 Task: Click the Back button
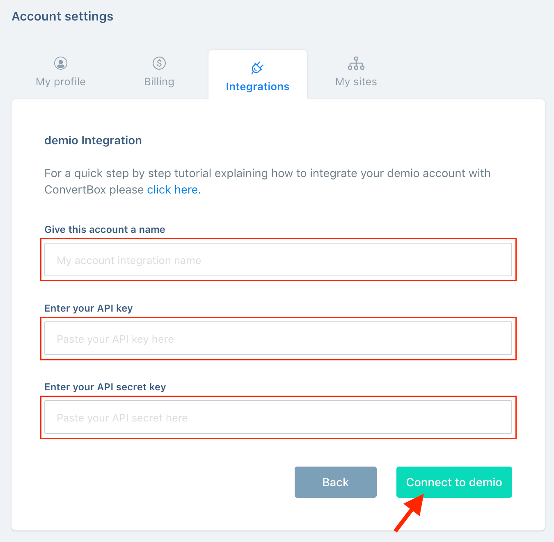pos(336,482)
